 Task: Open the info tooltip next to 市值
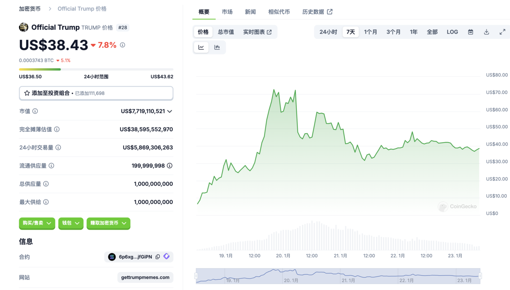pyautogui.click(x=35, y=111)
